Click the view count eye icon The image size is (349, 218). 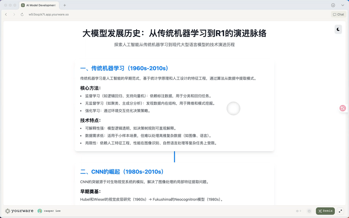pos(297,211)
